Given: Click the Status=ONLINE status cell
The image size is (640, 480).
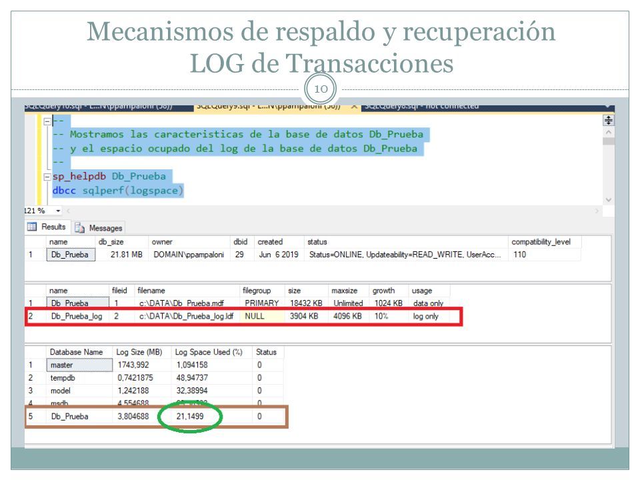Looking at the screenshot, I should (406, 255).
